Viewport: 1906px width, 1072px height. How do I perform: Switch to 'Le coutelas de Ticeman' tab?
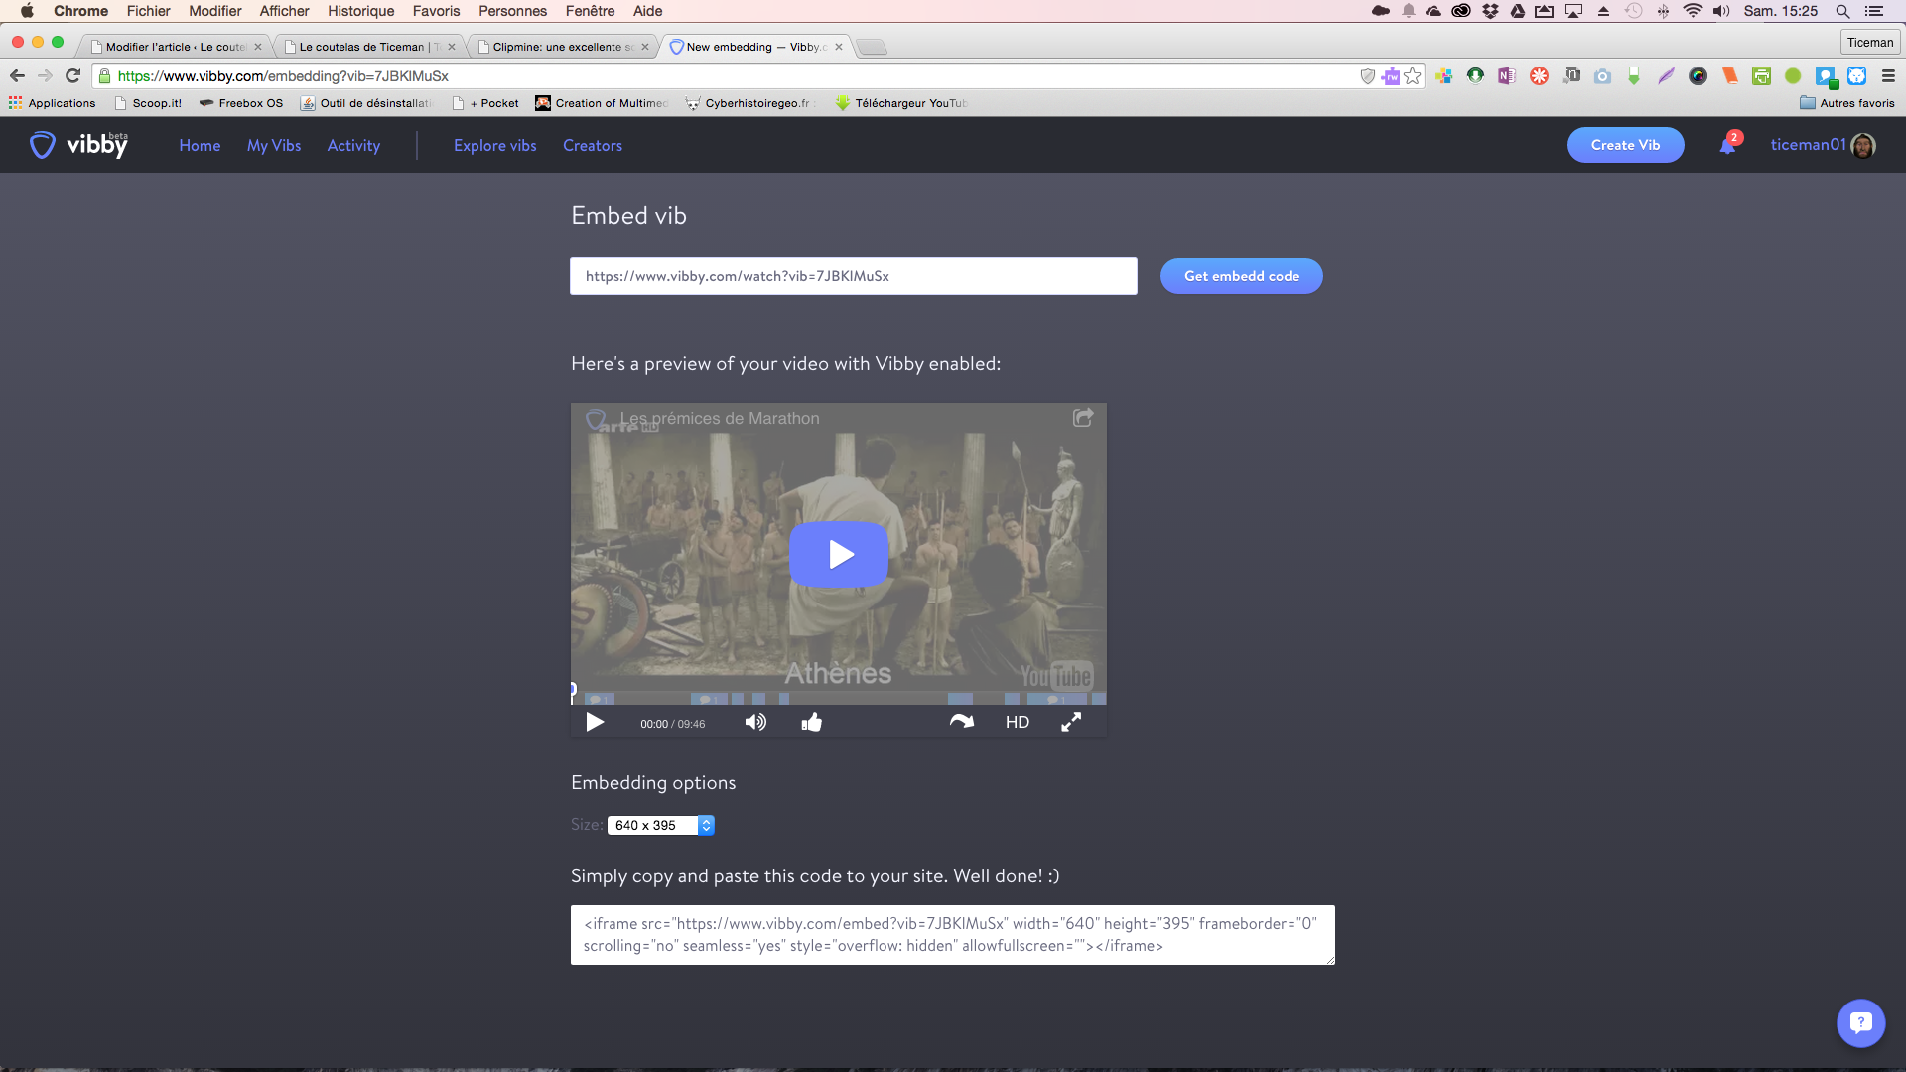[369, 47]
